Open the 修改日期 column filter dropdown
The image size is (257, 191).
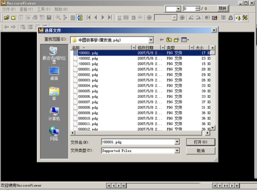click(162, 47)
